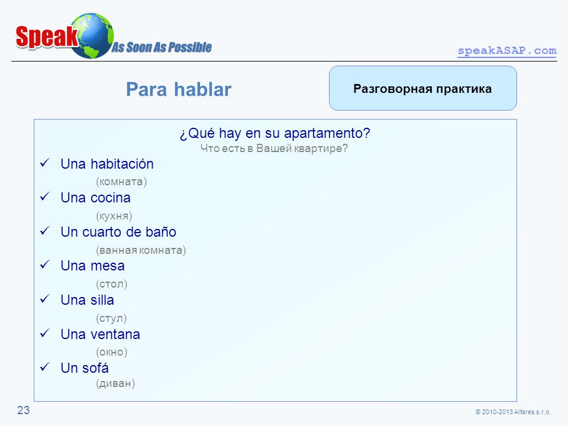Click the translation '(окно)'
This screenshot has width=568, height=426.
pyautogui.click(x=112, y=351)
